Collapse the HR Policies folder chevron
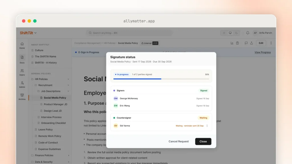Image resolution: width=292 pixels, height=164 pixels. point(68,79)
